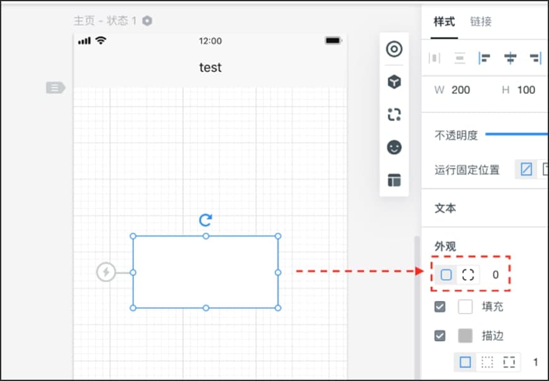
Task: Click the notes tag icon left of canvas
Action: coord(56,88)
